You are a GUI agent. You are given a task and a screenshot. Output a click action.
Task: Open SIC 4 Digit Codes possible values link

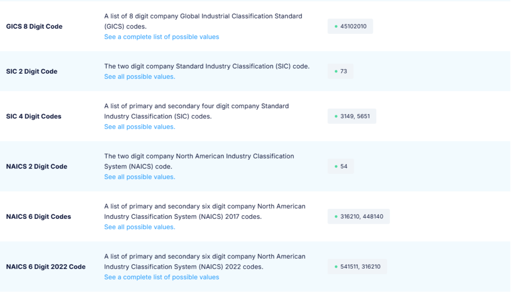[139, 127]
